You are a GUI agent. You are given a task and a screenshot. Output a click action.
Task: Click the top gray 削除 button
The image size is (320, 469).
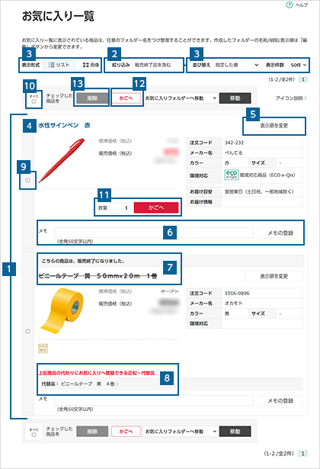(92, 98)
